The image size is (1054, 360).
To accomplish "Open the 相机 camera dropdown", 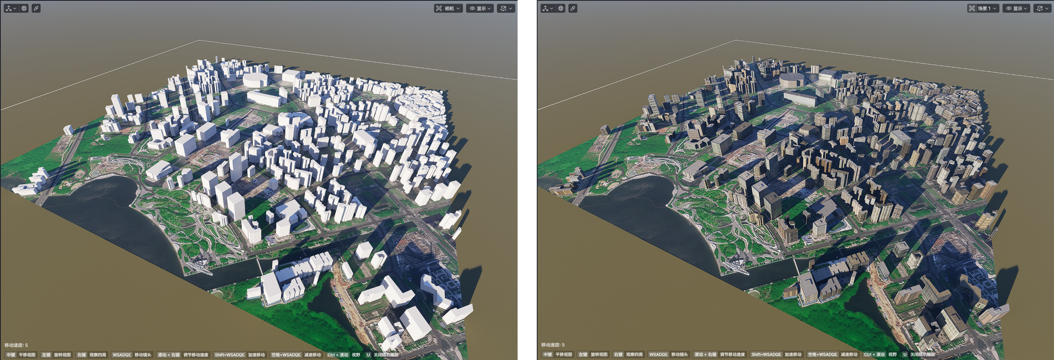I will (x=448, y=8).
